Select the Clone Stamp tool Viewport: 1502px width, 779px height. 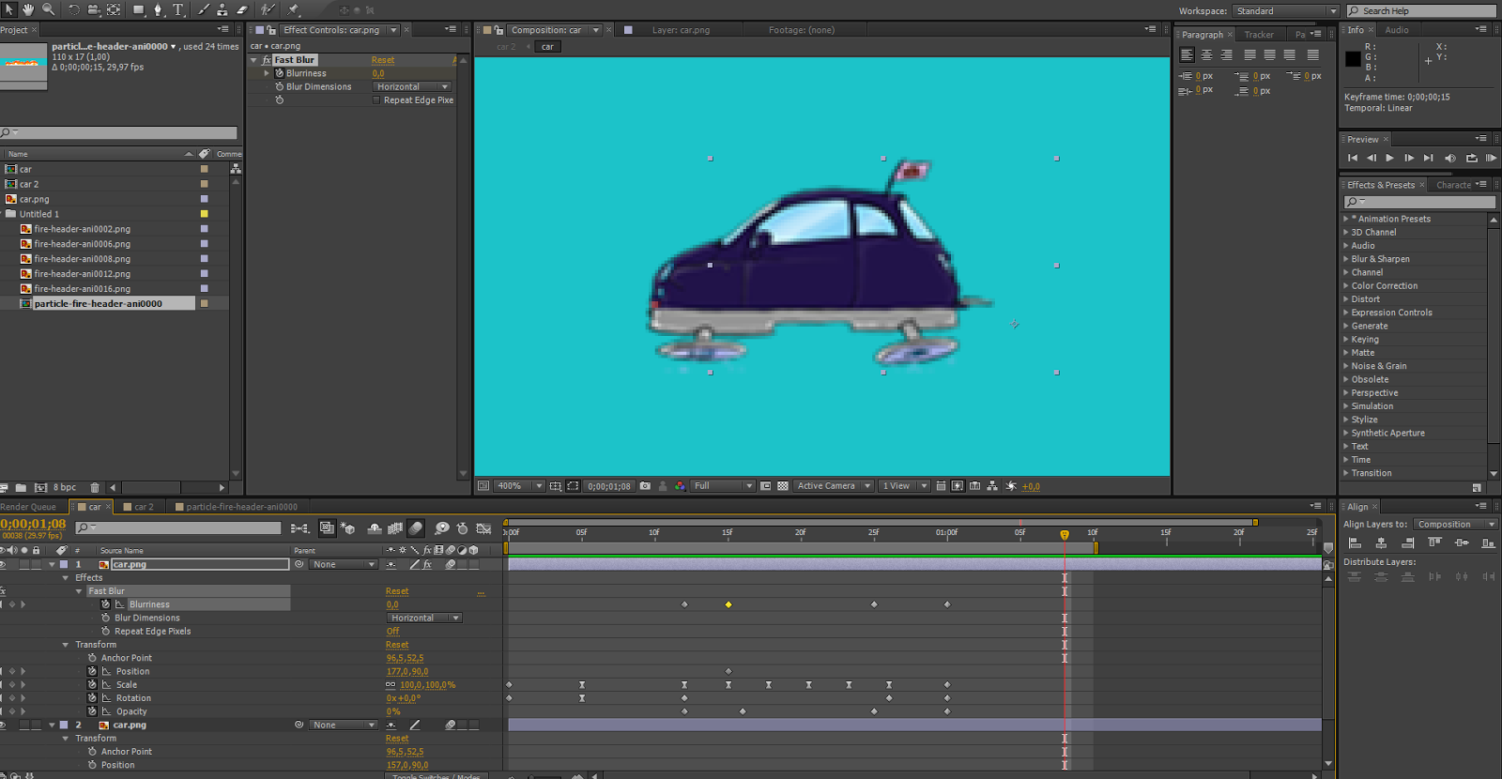tap(222, 9)
